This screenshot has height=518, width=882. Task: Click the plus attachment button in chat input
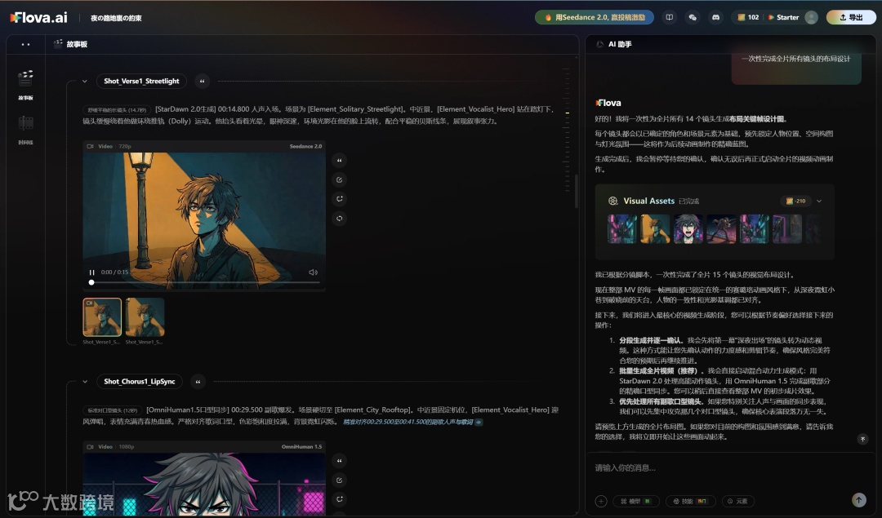point(601,501)
